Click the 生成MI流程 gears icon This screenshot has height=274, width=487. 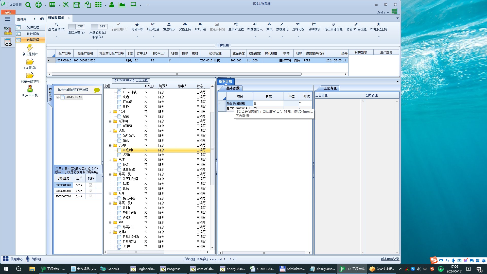point(236,24)
